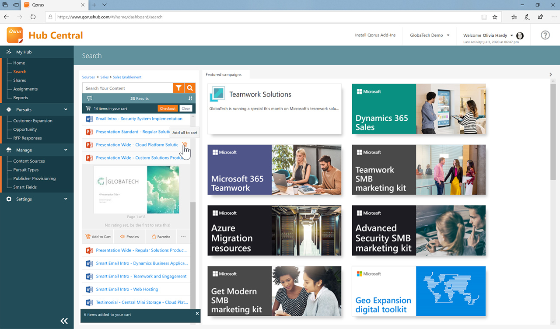Click the Pursuits section icon

(9, 110)
